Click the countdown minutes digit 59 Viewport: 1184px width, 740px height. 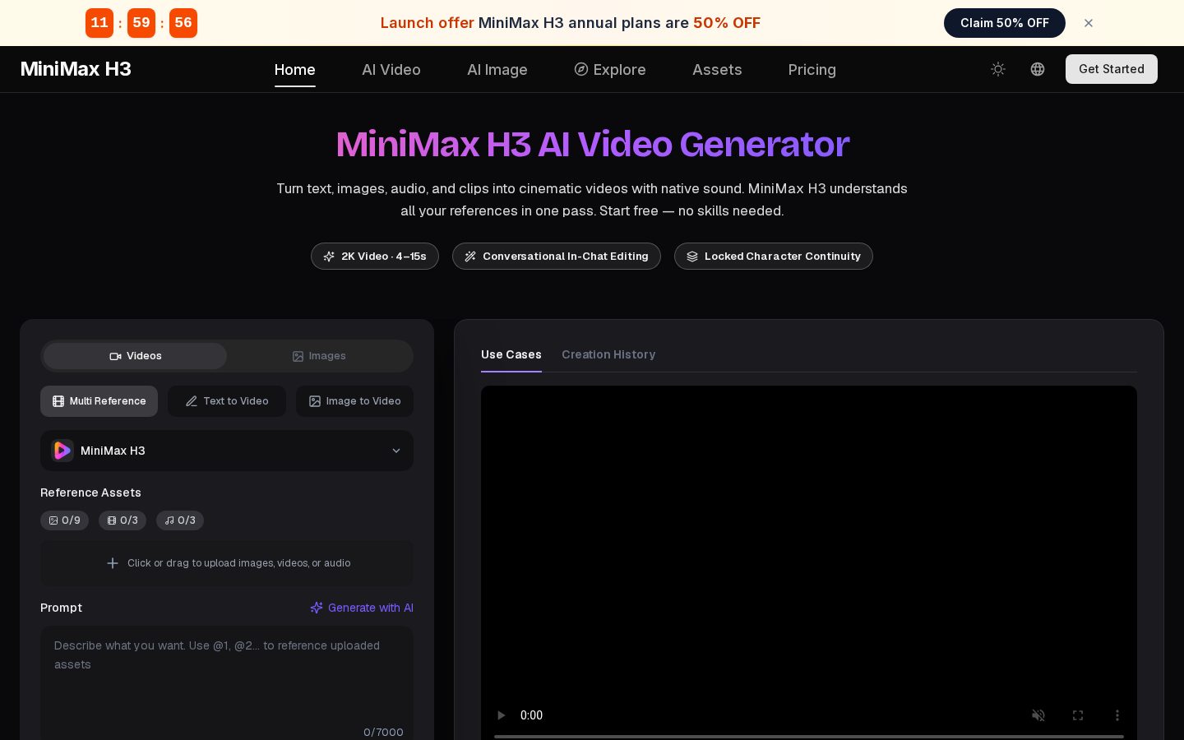[141, 23]
